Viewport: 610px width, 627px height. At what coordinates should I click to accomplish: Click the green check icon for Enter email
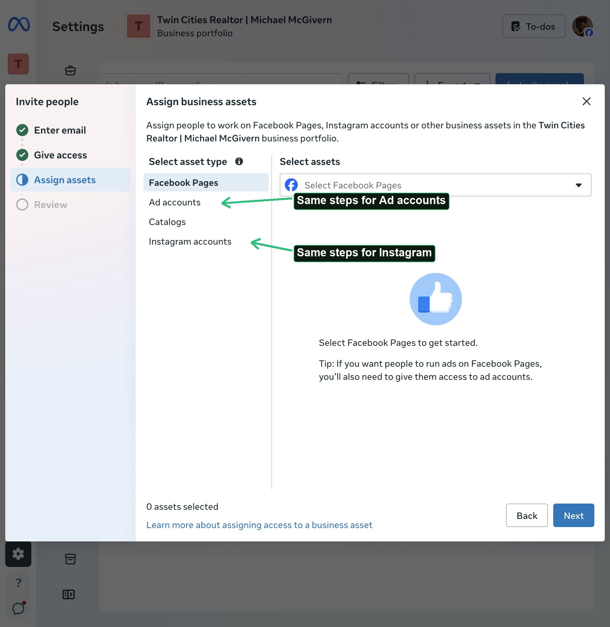(22, 130)
